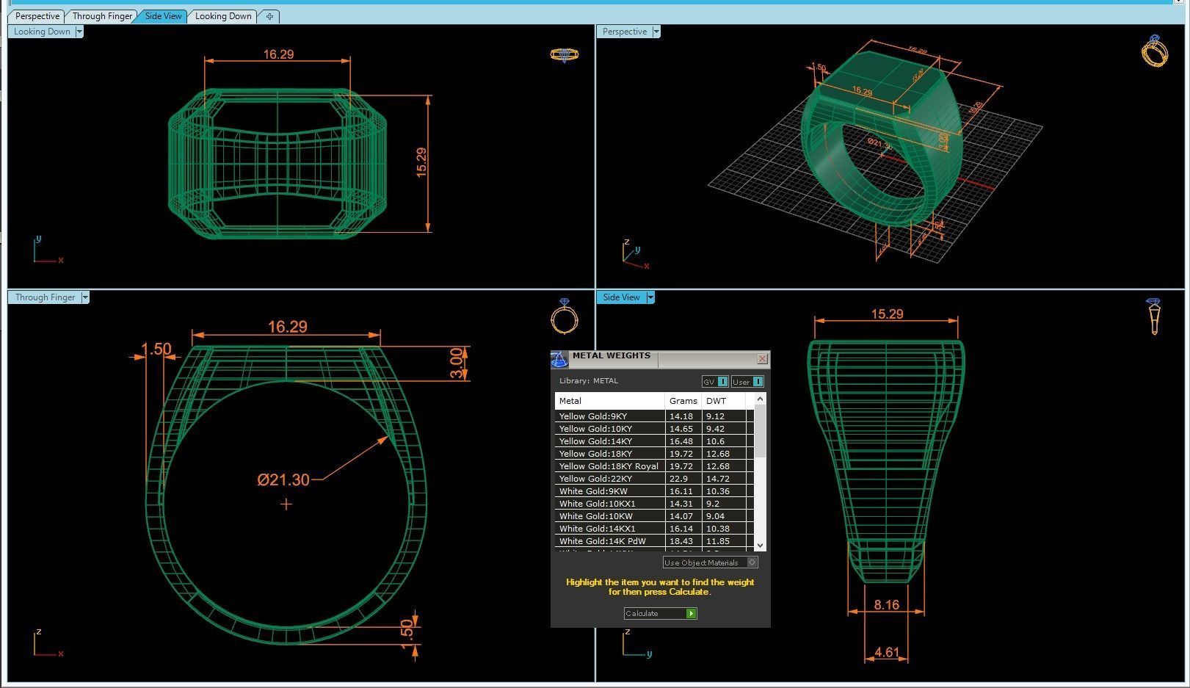Click the 14.72 DWT cell

click(724, 479)
